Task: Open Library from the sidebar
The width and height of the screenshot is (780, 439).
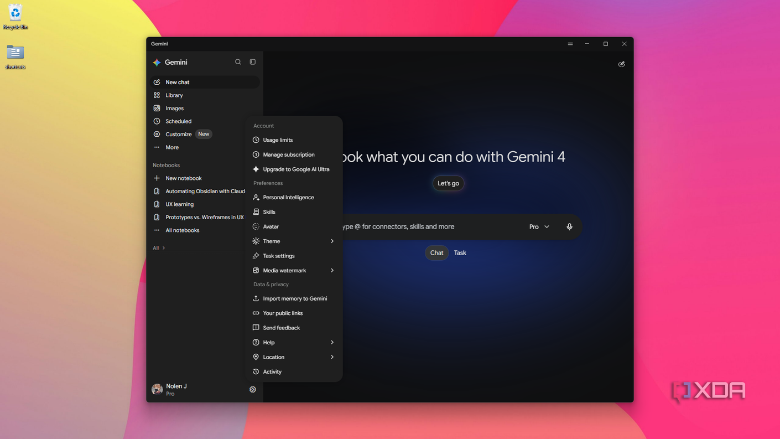Action: tap(205, 95)
